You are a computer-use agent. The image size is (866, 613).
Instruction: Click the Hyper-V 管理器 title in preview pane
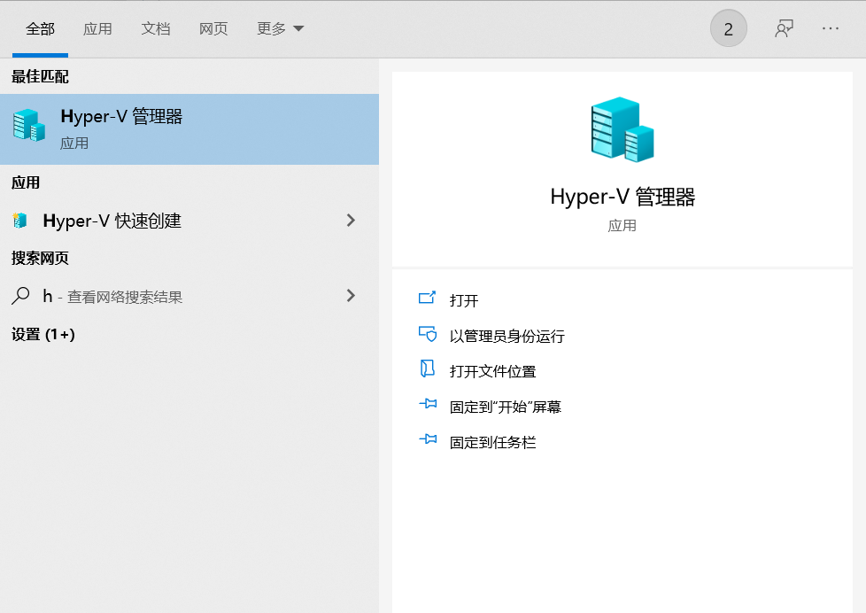pyautogui.click(x=622, y=198)
